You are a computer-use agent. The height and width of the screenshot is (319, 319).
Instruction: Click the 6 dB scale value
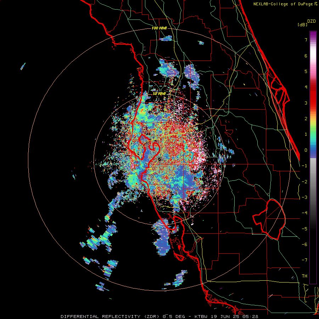tap(306, 56)
